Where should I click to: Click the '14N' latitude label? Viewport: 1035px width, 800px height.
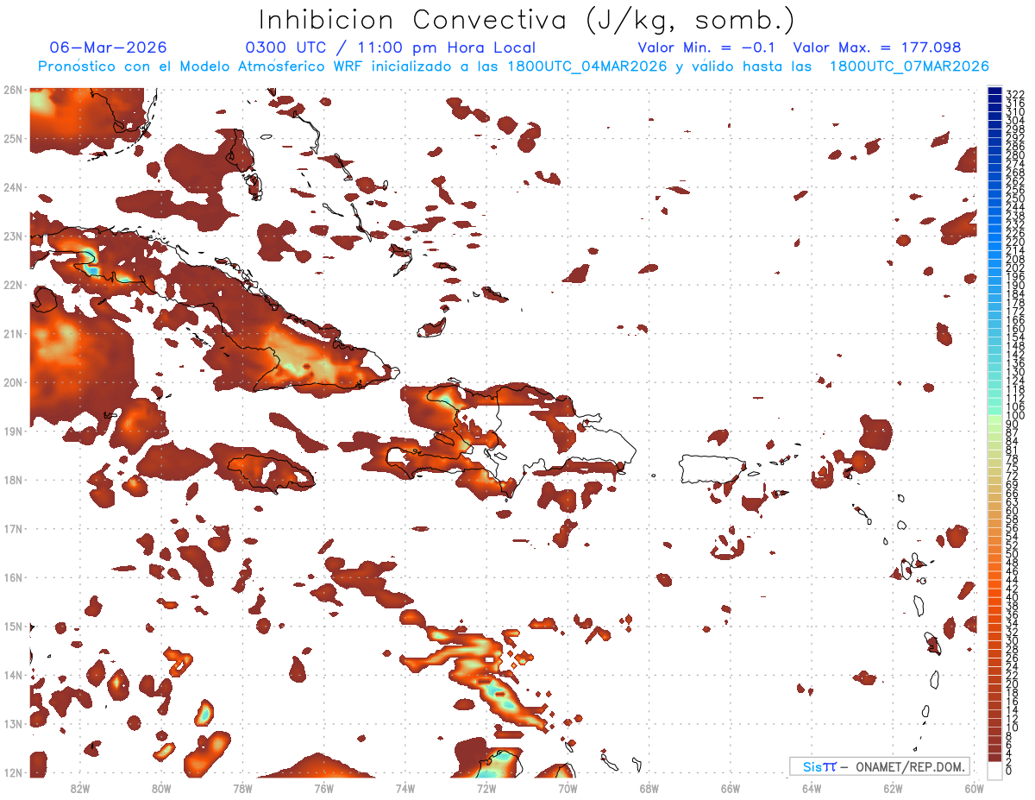point(13,675)
